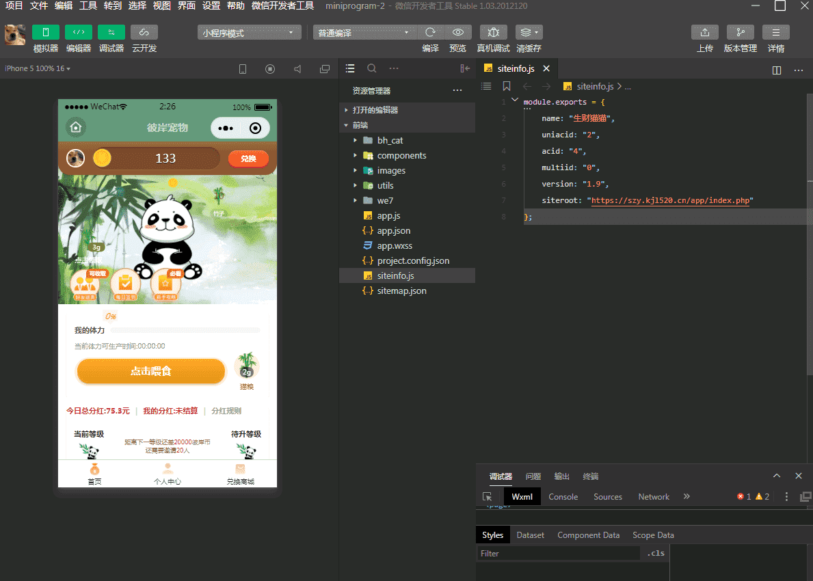Image resolution: width=813 pixels, height=581 pixels.
Task: Open the 工具 menu
Action: [x=88, y=5]
